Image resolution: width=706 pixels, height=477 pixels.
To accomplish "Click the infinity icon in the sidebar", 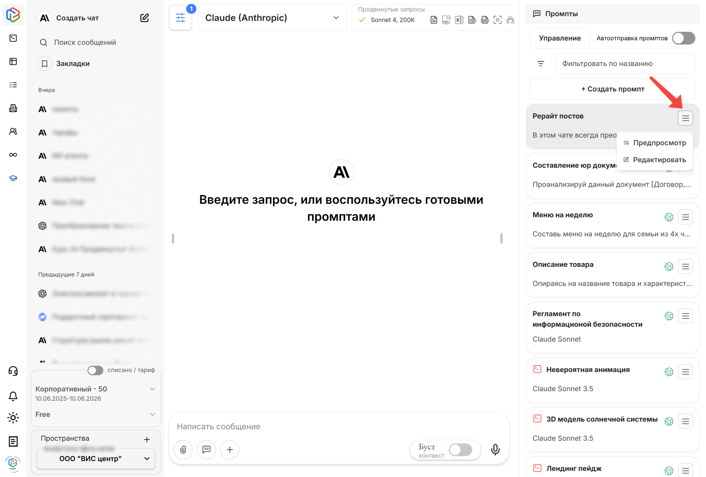I will click(13, 155).
